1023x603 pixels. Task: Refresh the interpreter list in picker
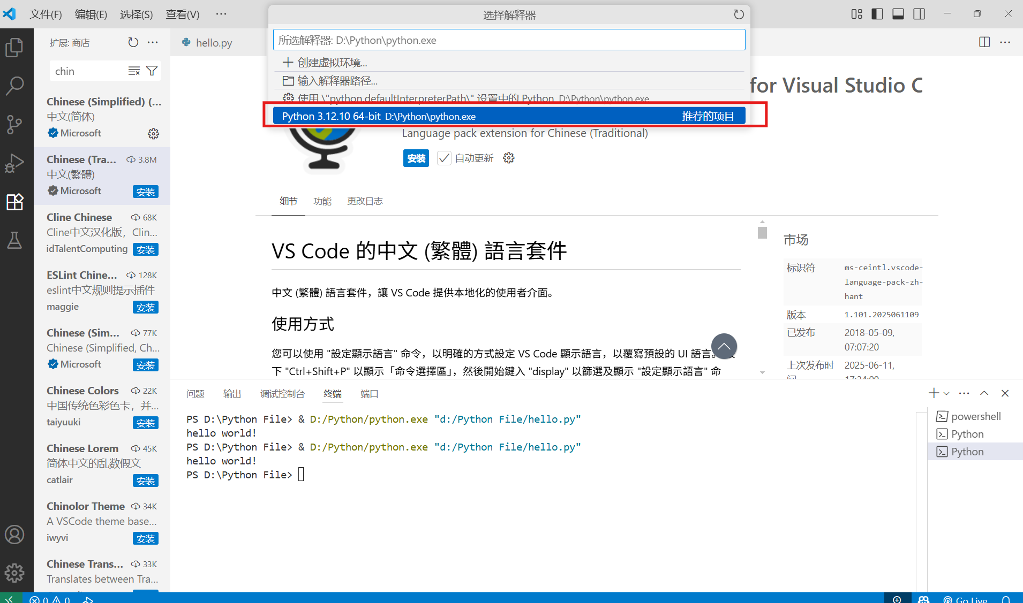point(739,14)
